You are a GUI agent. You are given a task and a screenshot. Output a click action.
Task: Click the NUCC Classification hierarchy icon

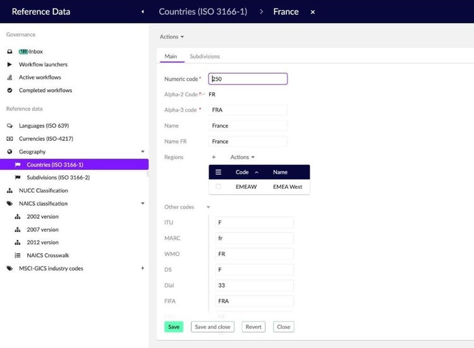[x=9, y=191]
